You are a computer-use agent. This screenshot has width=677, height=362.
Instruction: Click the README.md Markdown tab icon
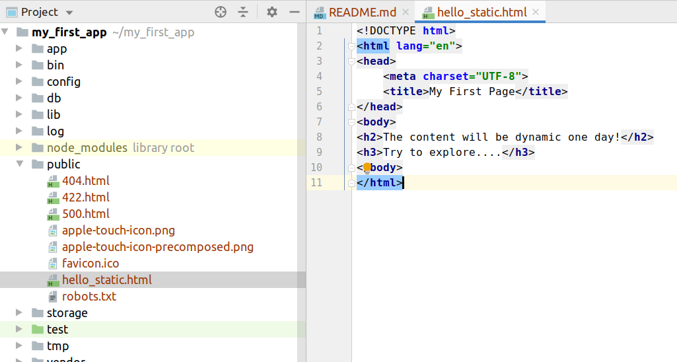click(320, 13)
